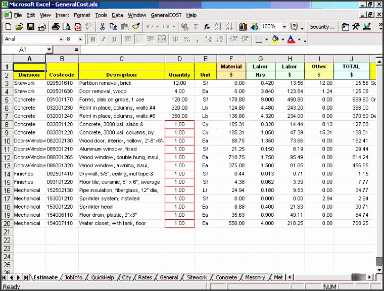Click the PDF export icon

[77, 27]
